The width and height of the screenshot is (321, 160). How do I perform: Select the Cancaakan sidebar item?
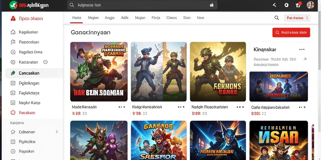34,73
